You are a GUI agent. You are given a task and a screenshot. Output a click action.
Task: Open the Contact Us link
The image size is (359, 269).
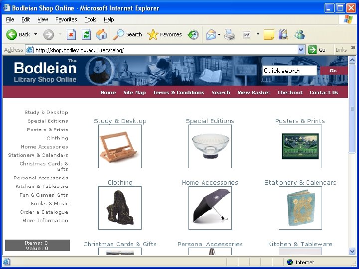pyautogui.click(x=324, y=93)
